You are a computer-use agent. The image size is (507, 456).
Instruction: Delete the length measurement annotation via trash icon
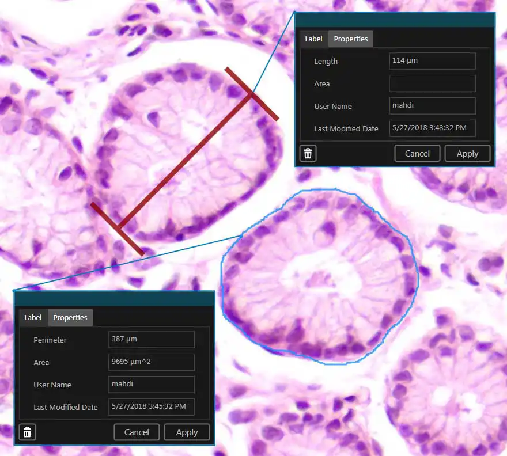308,154
